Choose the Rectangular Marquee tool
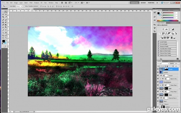Image resolution: width=181 pixels, height=113 pixels. (x=3, y=12)
